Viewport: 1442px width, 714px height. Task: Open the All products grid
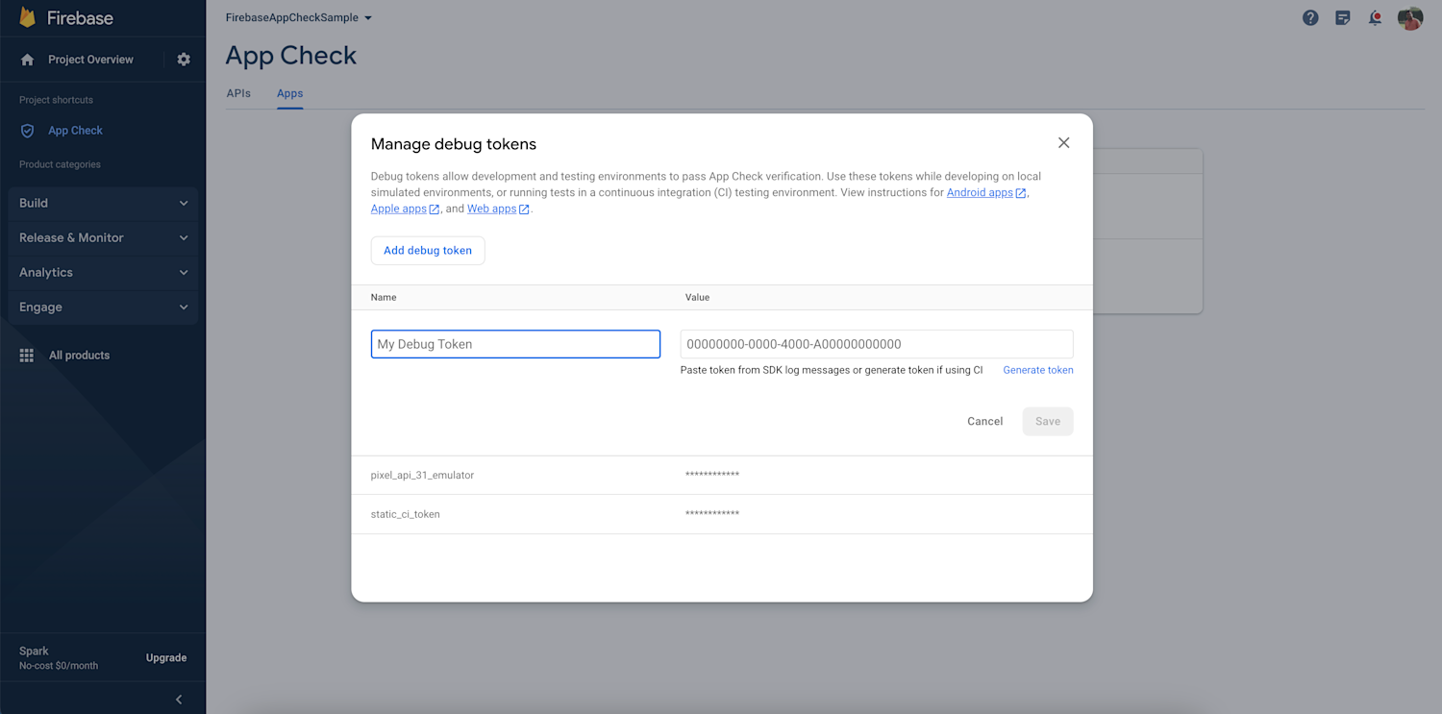click(x=79, y=355)
